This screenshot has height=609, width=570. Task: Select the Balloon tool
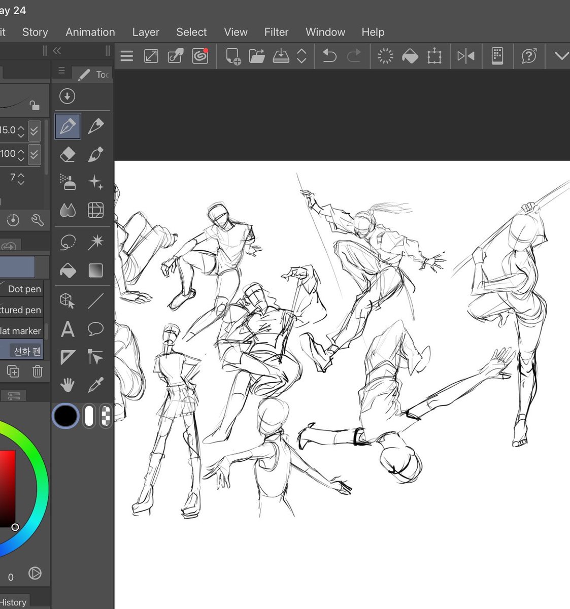click(x=95, y=329)
